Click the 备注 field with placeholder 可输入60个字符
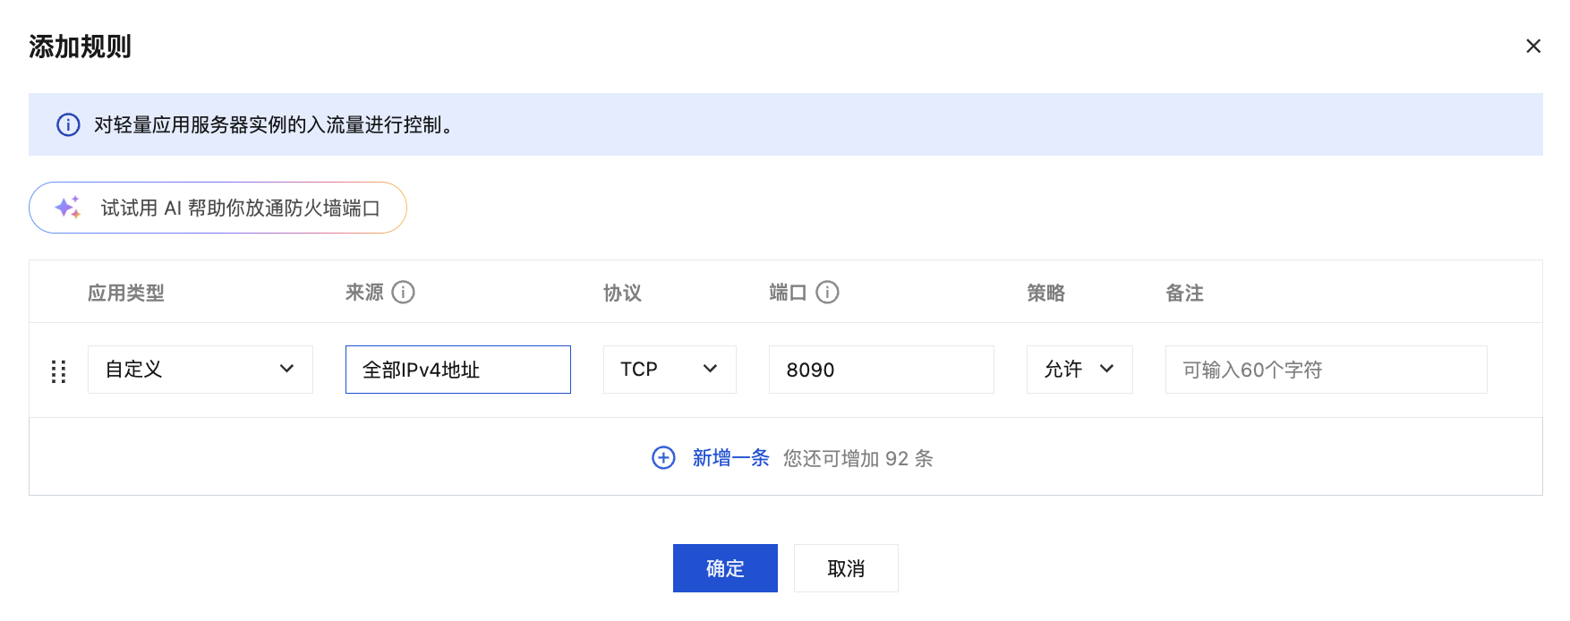The height and width of the screenshot is (621, 1570). point(1327,370)
